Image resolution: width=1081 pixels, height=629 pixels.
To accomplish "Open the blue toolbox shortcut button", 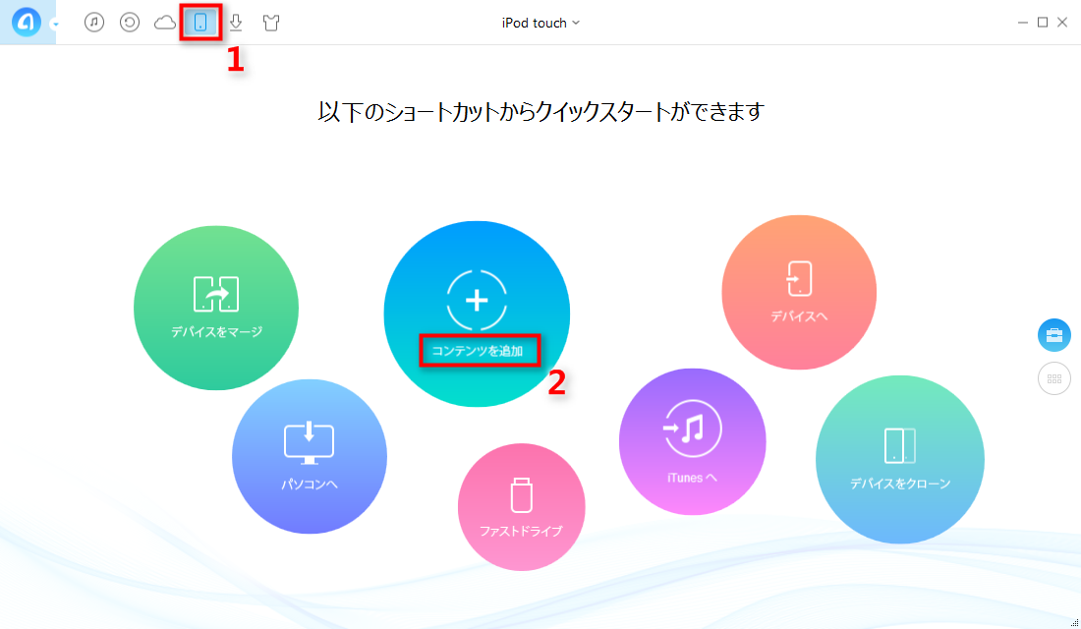I will [1054, 335].
